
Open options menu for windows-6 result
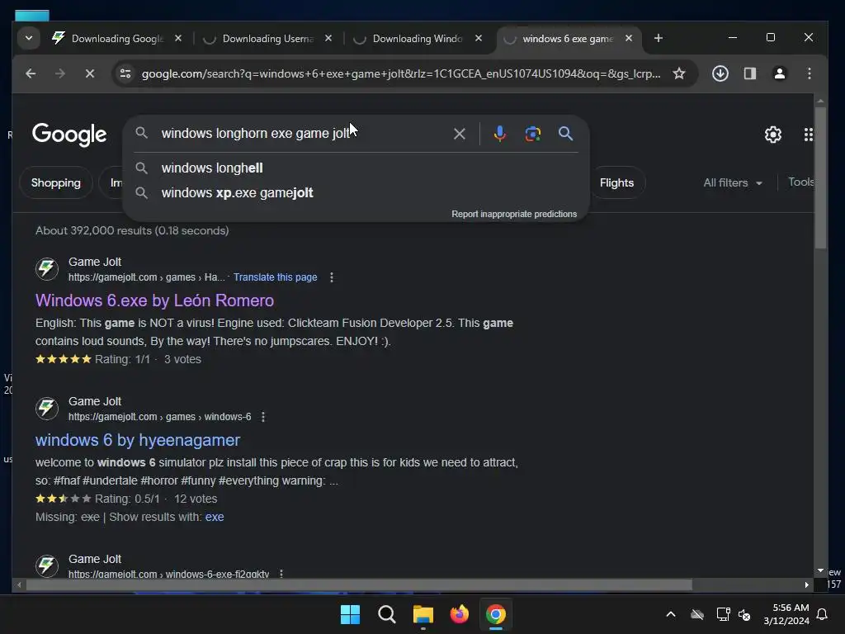click(263, 417)
